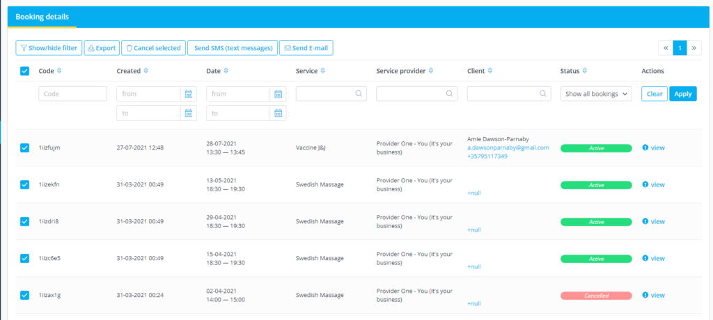The width and height of the screenshot is (713, 320).
Task: Go to previous page with pagination arrow
Action: point(666,48)
